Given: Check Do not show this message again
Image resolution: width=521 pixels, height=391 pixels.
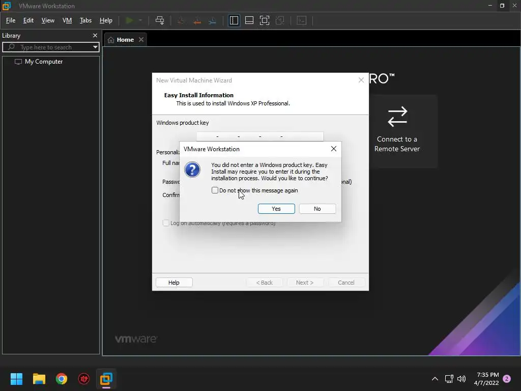Looking at the screenshot, I should point(215,190).
